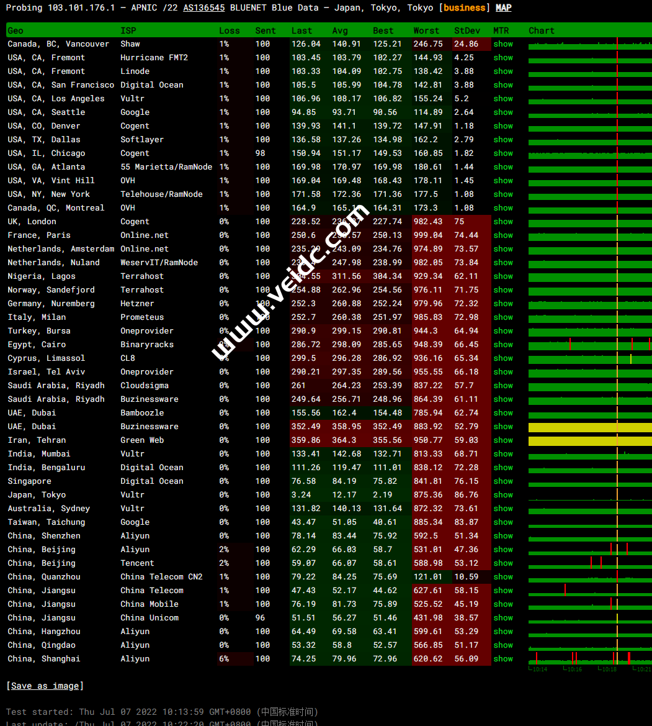652x726 pixels.
Task: Show MTR for Beijing Aliyun row
Action: pos(503,549)
